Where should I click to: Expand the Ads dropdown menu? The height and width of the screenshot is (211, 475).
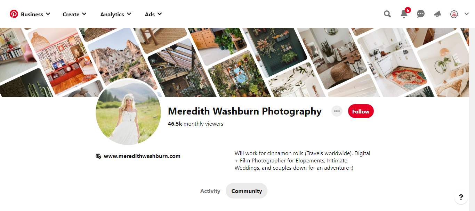point(153,14)
